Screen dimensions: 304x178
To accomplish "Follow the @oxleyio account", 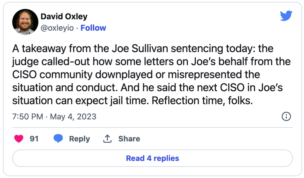I will click(x=93, y=28).
